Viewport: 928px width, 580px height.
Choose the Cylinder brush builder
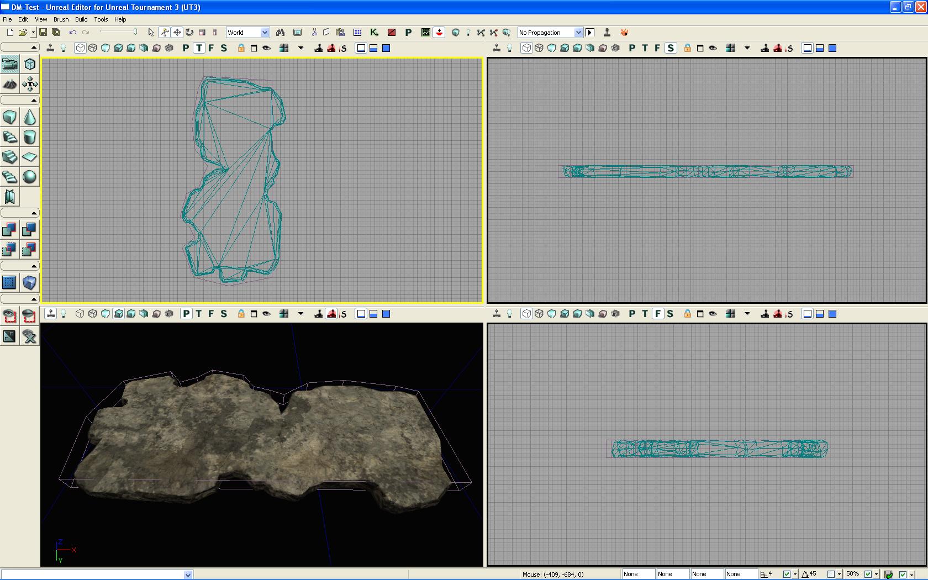pos(29,137)
